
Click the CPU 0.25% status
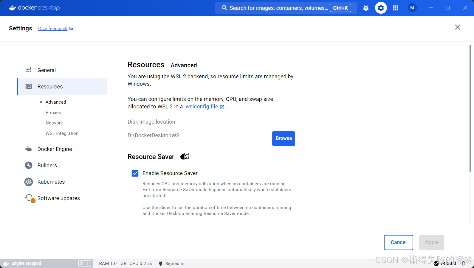tap(141, 264)
